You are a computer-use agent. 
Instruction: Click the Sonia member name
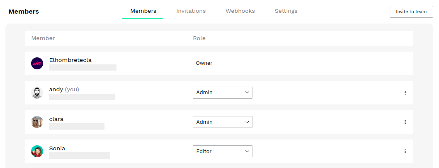[57, 148]
